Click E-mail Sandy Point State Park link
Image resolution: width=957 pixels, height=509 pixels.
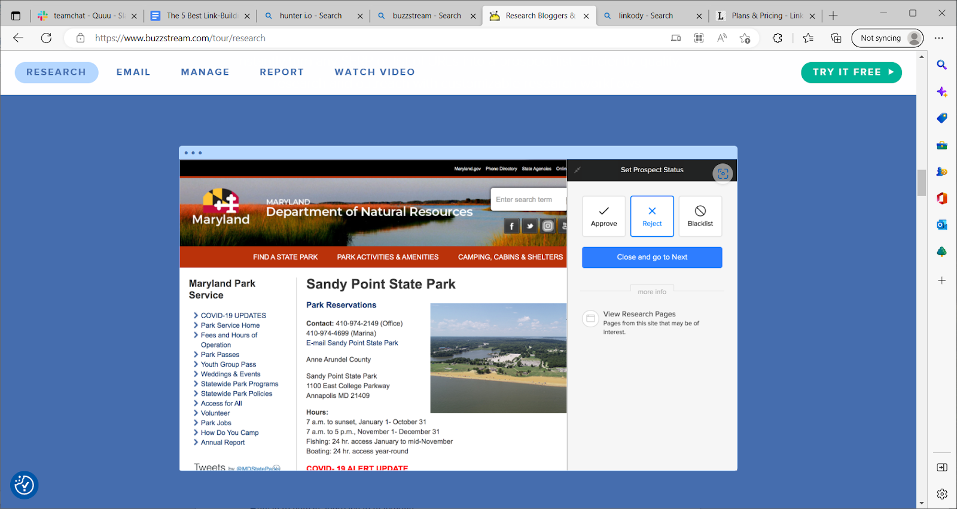352,343
